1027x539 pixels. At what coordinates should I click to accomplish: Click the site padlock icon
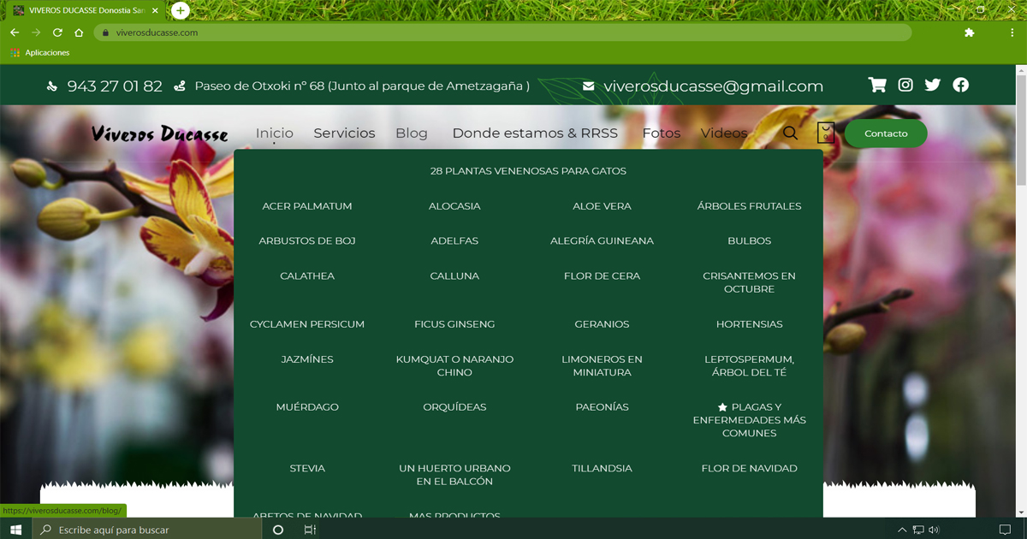tap(105, 33)
